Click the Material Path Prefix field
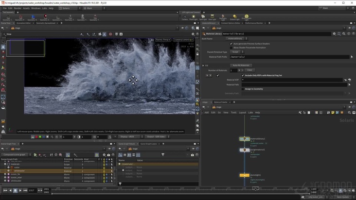 click(290, 57)
